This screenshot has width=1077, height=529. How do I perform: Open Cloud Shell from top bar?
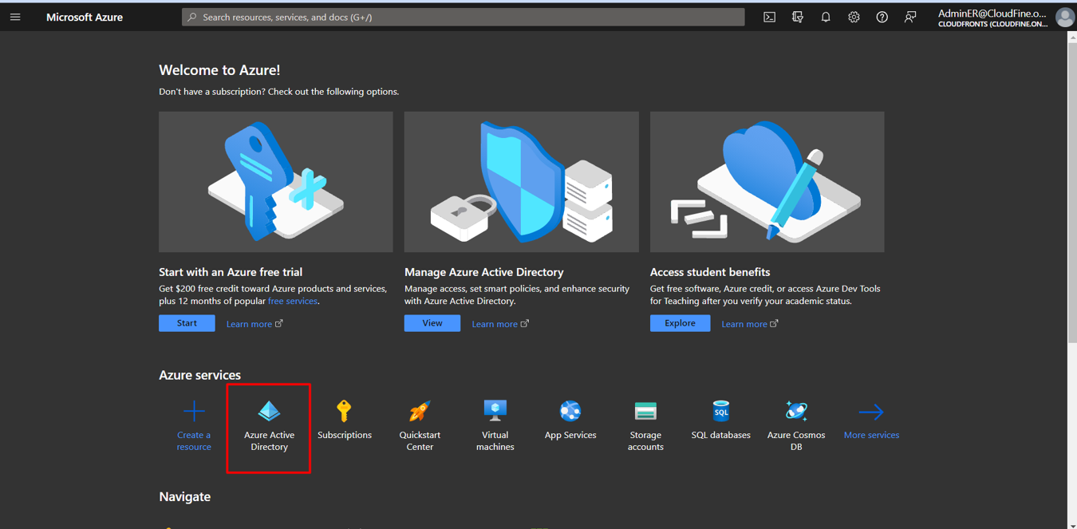click(769, 17)
